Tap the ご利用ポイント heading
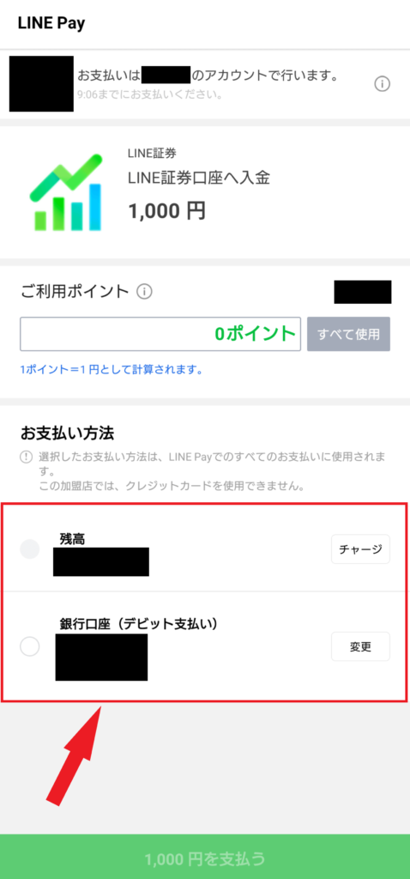The width and height of the screenshot is (410, 879). point(75,292)
